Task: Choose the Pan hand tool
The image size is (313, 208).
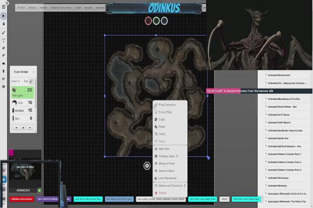Action: tap(4, 24)
